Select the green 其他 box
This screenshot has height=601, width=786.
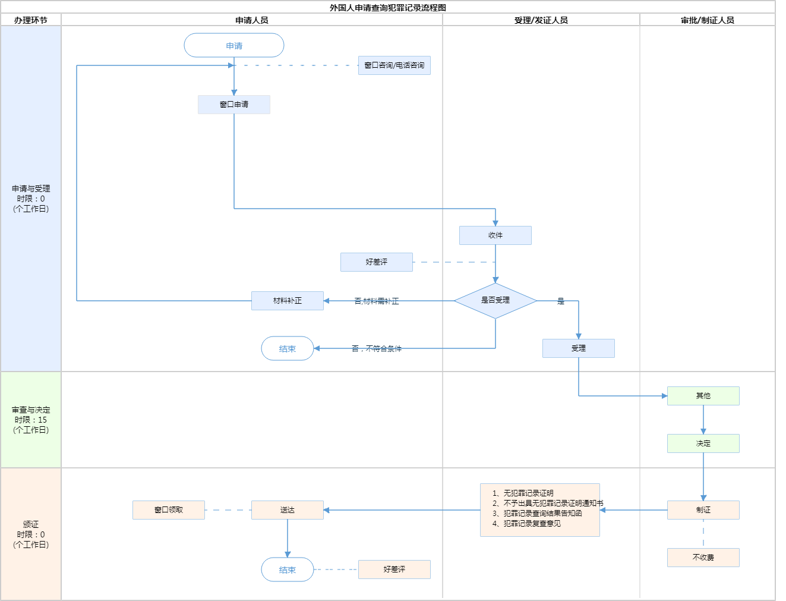pyautogui.click(x=703, y=396)
